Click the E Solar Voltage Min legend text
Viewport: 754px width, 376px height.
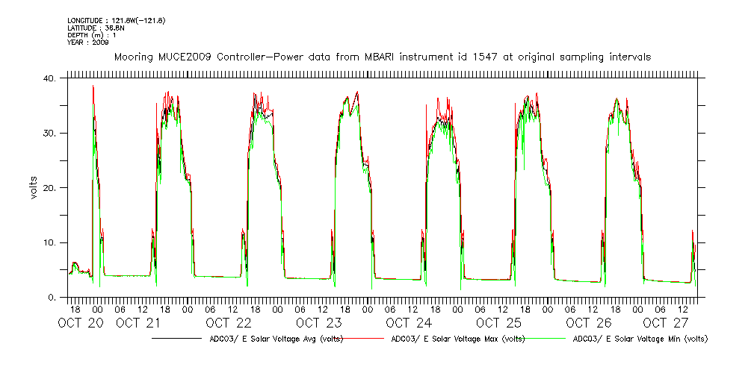pyautogui.click(x=640, y=339)
